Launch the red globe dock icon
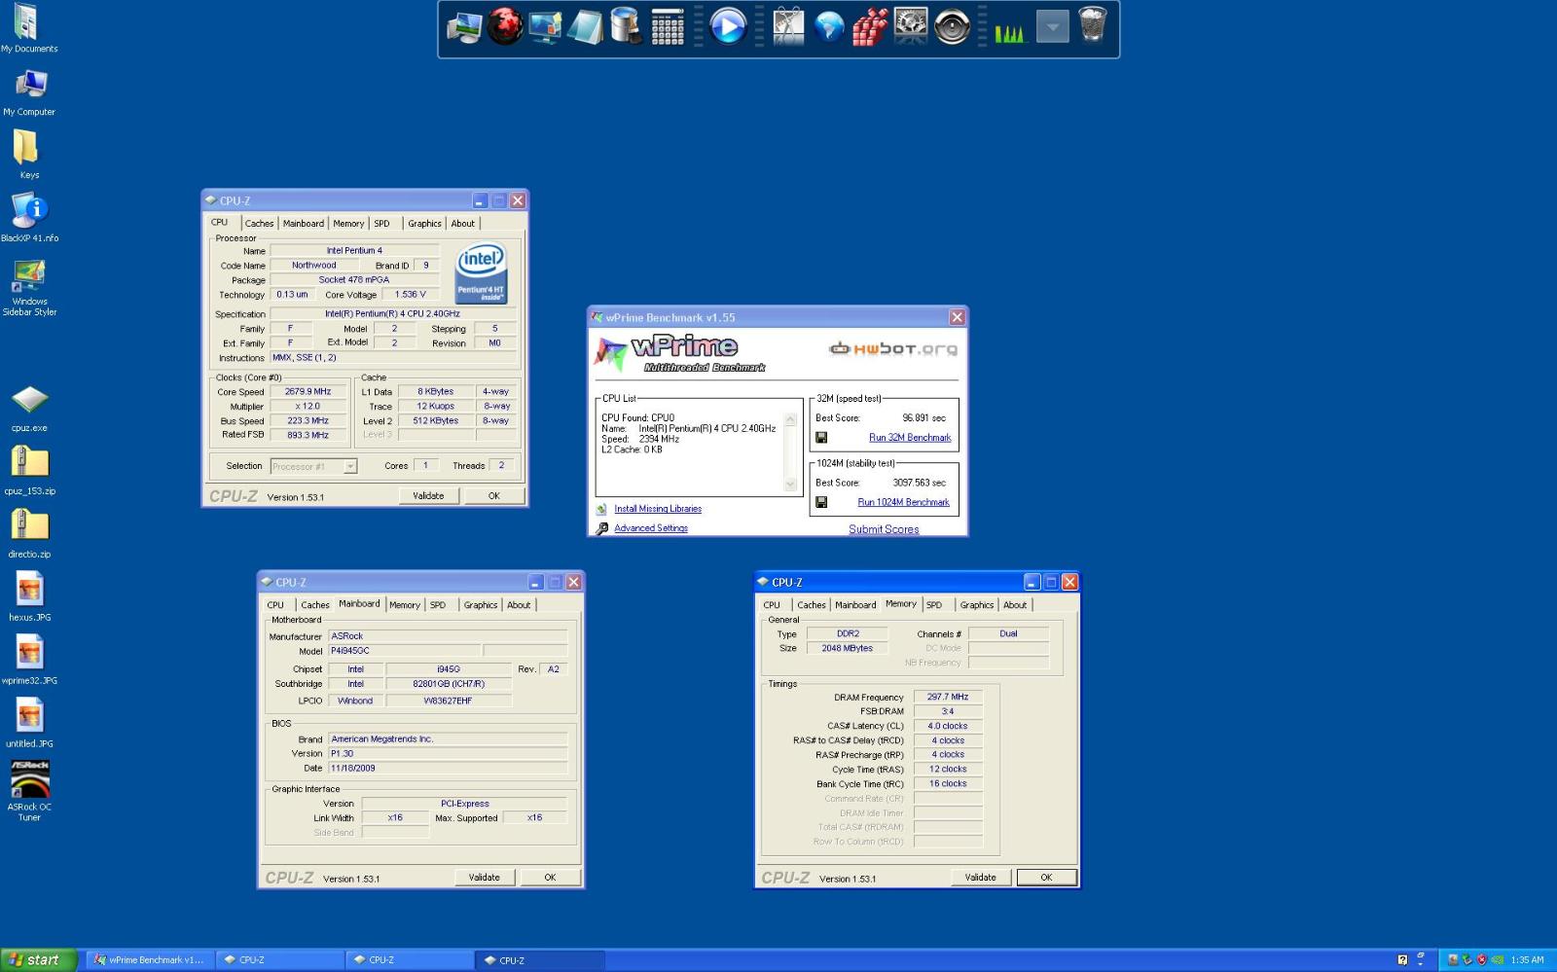 (505, 26)
